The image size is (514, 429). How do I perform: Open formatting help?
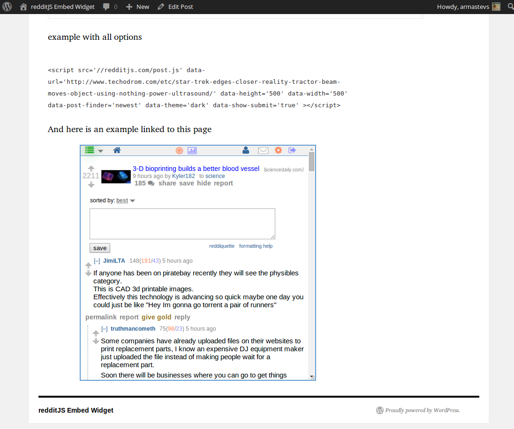[256, 246]
